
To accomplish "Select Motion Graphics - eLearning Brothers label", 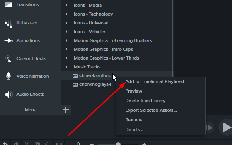I will 113,40.
